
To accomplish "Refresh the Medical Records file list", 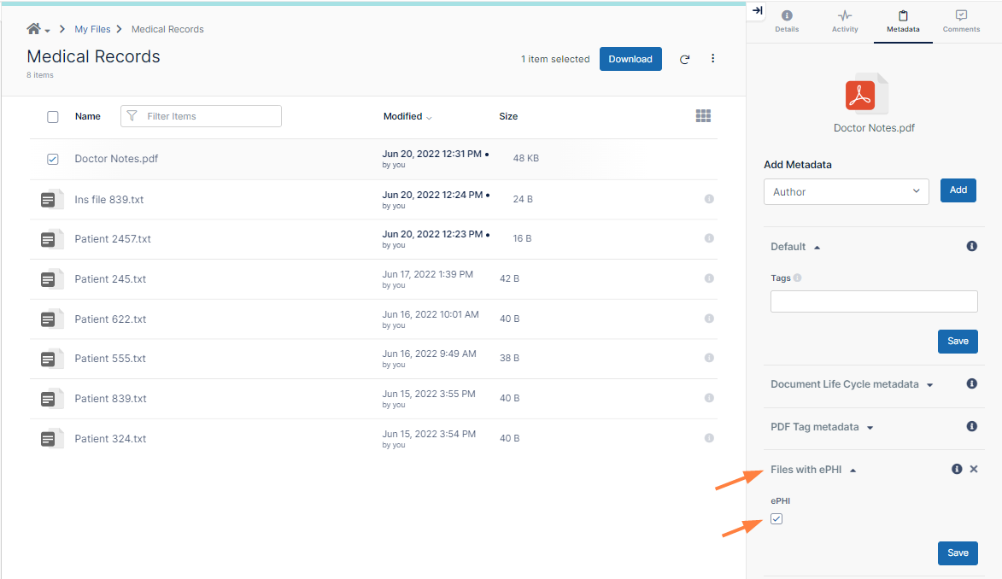I will 684,60.
